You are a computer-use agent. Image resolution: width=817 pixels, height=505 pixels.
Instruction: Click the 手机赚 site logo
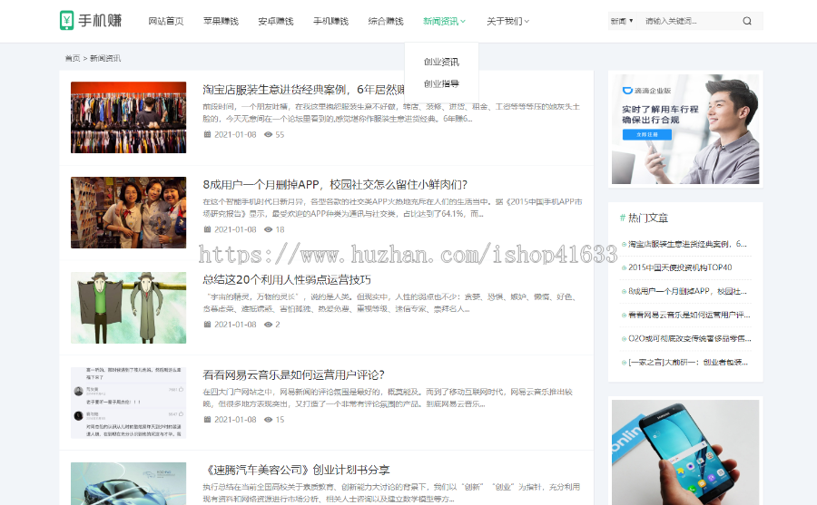click(x=91, y=21)
